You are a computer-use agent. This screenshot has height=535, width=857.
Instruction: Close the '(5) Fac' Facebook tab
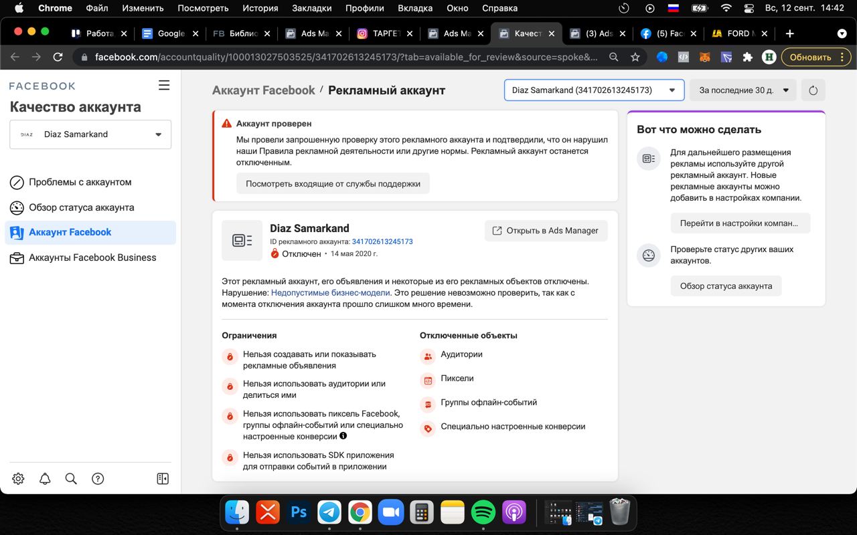[693, 33]
